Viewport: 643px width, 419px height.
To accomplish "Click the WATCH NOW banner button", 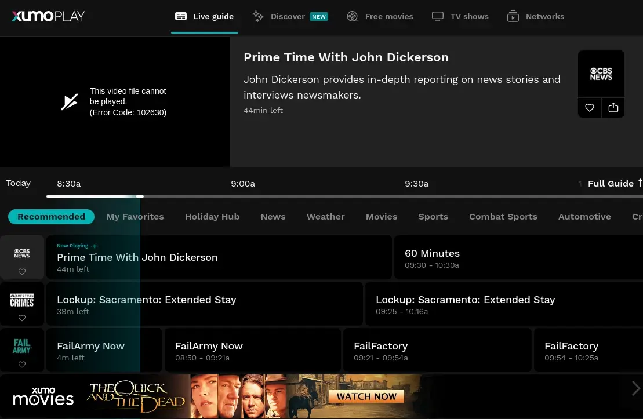I will click(366, 396).
